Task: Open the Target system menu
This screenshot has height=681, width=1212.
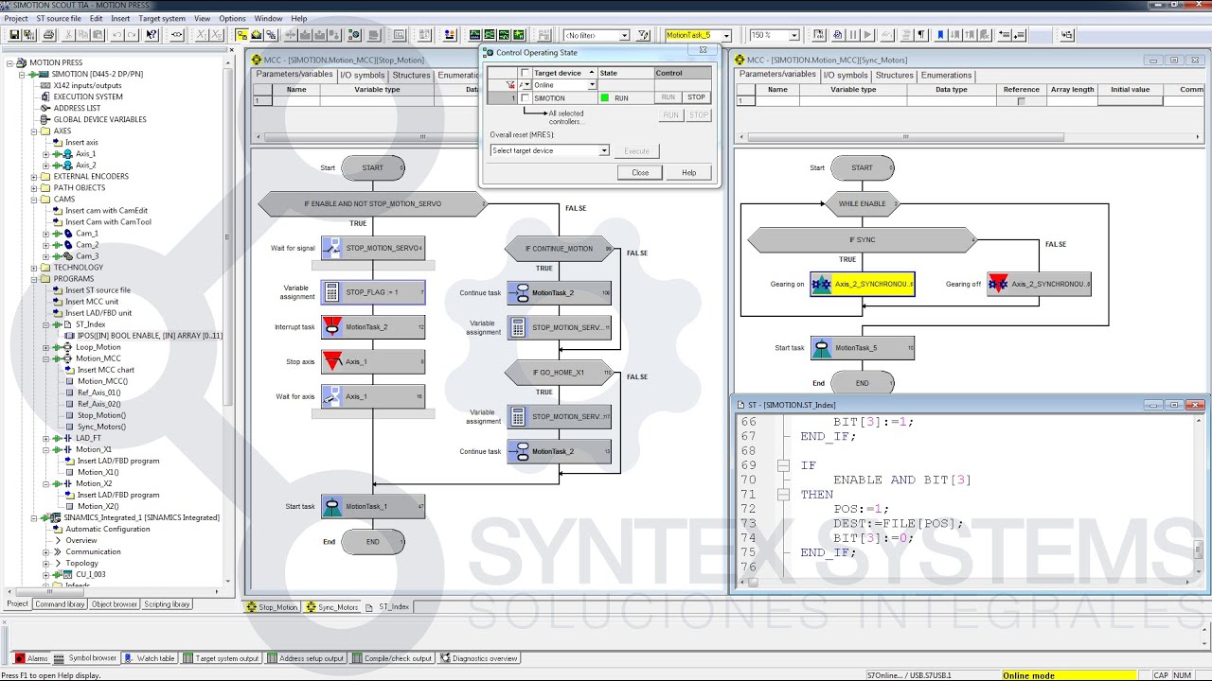Action: 162,18
